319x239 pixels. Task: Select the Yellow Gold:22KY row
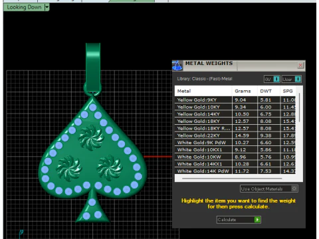click(x=235, y=135)
